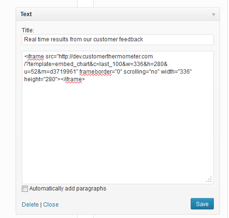Save the widget settings
Viewport: 229px width, 218px height.
click(202, 204)
